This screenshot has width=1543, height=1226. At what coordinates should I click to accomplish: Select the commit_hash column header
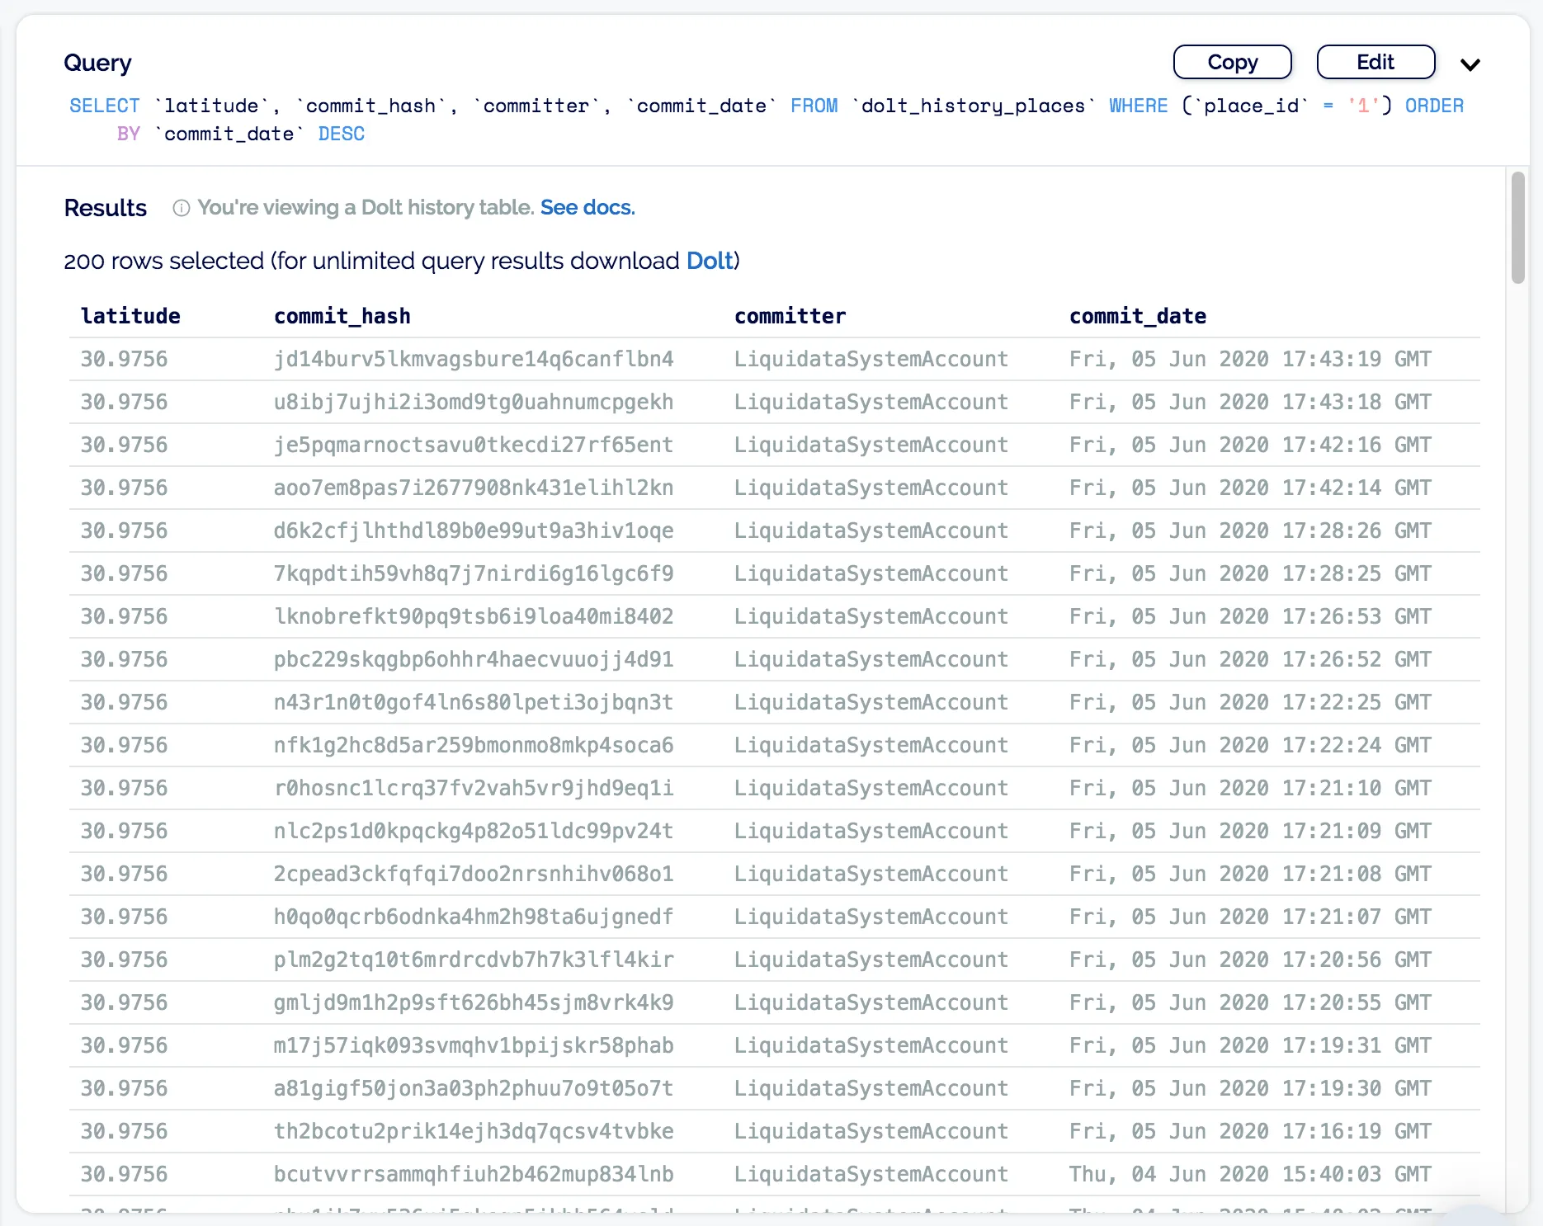click(x=342, y=317)
